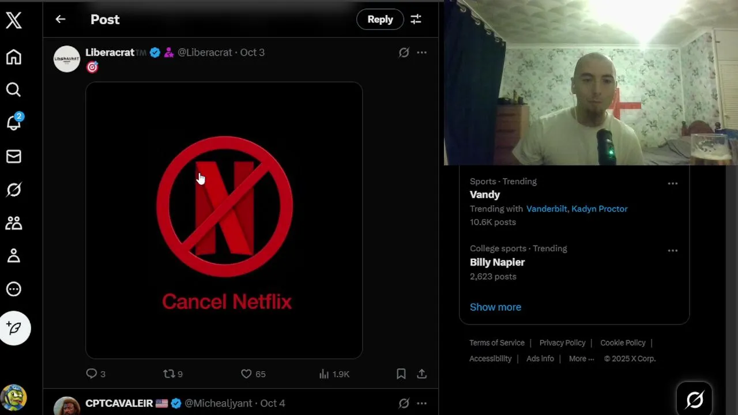Compose a new post with feather button
The width and height of the screenshot is (738, 415).
[15, 328]
